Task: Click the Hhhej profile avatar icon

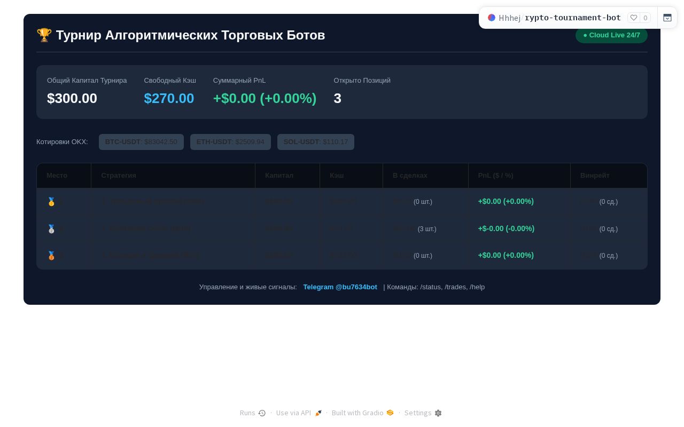Action: click(x=492, y=18)
